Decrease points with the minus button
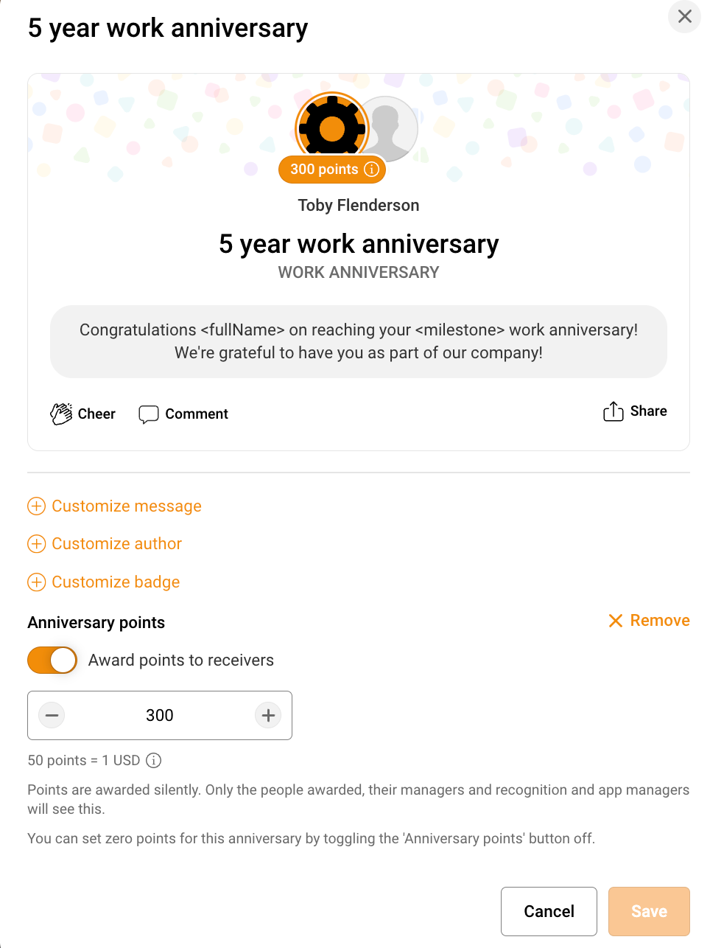The width and height of the screenshot is (710, 948). 52,715
